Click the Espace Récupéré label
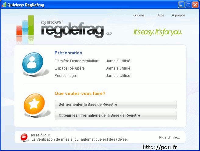The image size is (200, 151). point(70,68)
